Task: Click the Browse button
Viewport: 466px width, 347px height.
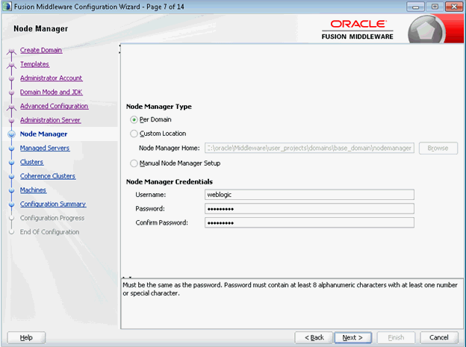Action: coord(438,148)
